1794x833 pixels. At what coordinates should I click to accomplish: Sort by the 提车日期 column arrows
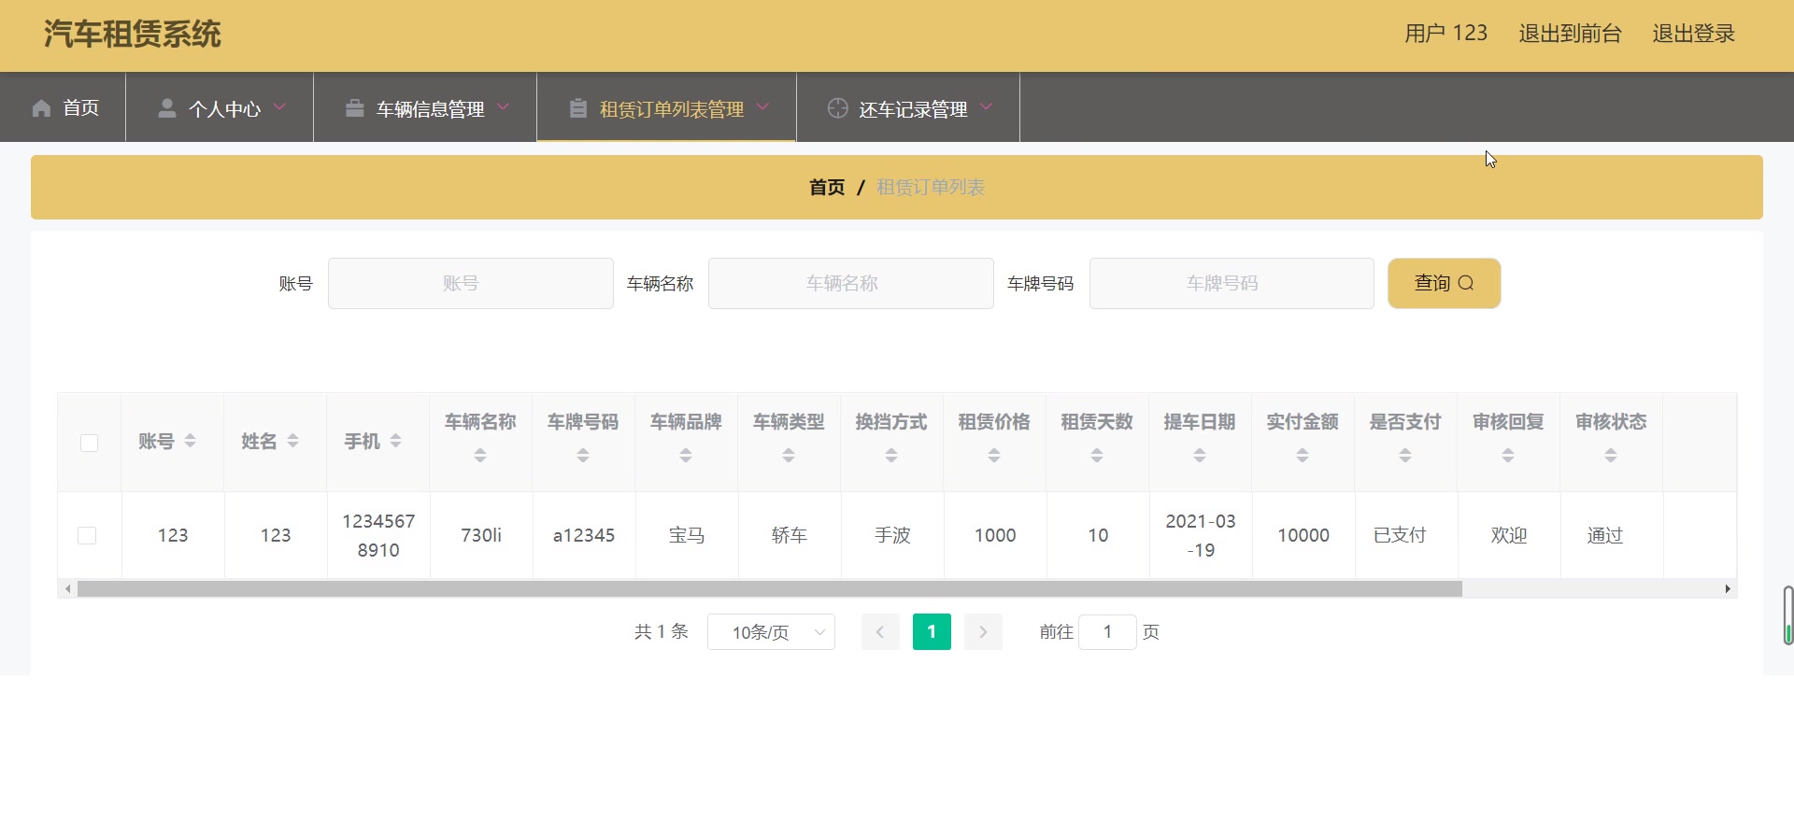coord(1200,456)
